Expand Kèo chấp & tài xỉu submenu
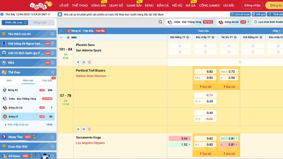 [x=18, y=124]
